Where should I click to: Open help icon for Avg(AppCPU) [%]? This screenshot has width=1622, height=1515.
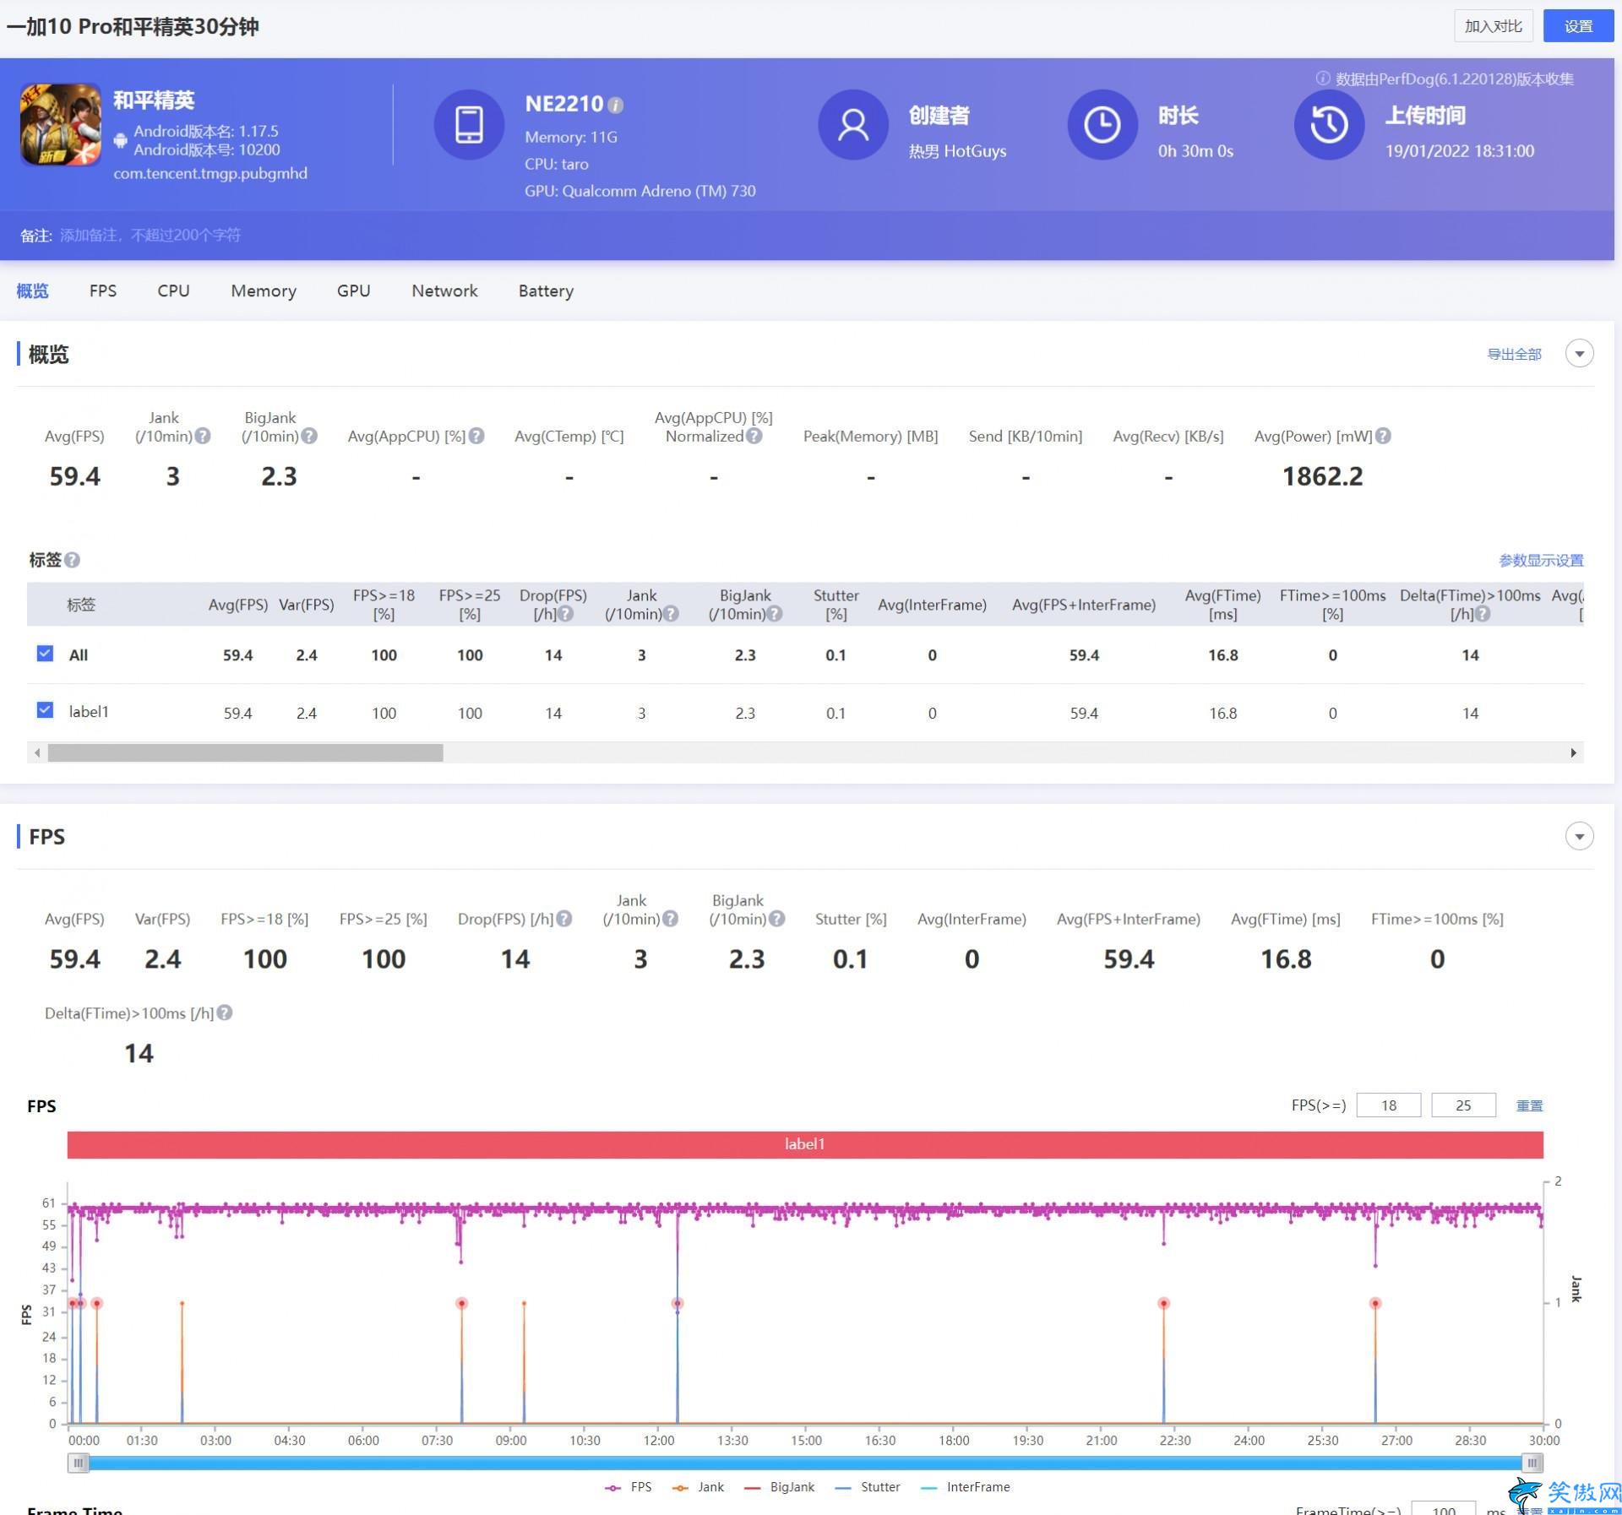pyautogui.click(x=476, y=436)
